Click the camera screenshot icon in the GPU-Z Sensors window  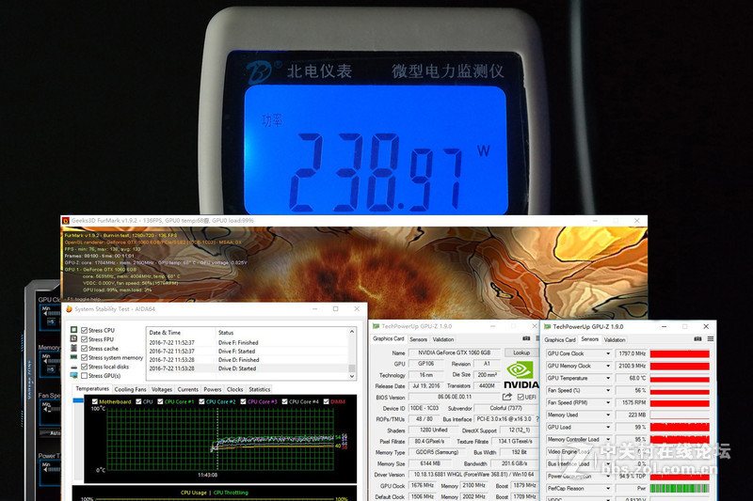(x=697, y=339)
